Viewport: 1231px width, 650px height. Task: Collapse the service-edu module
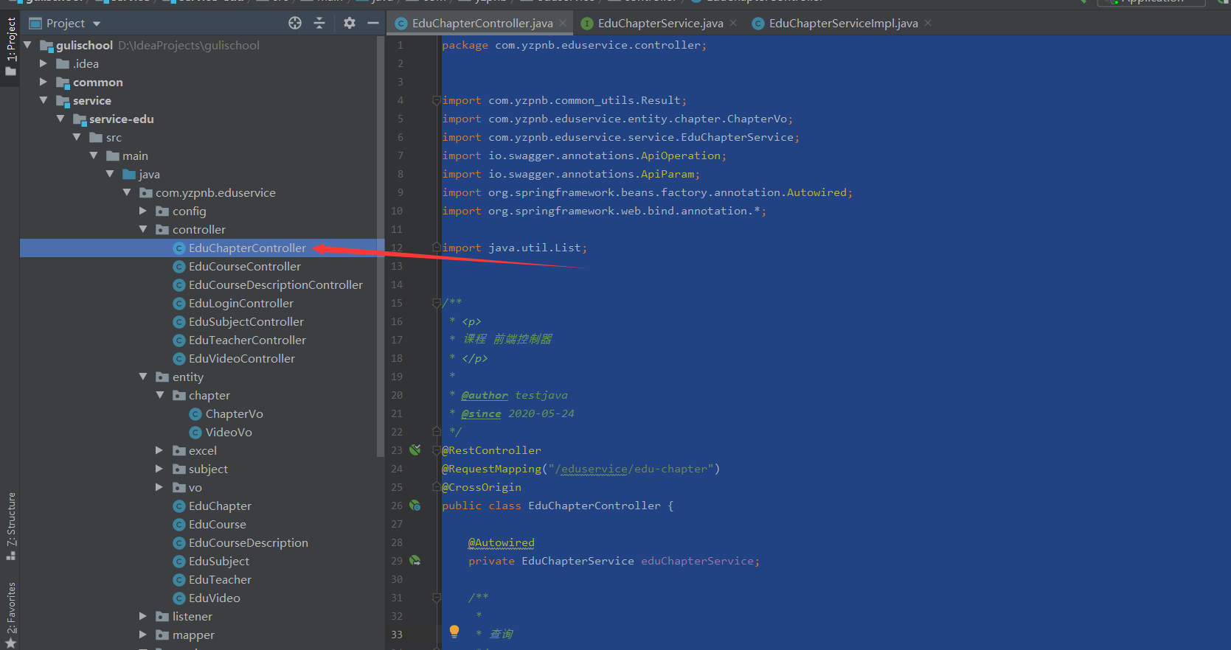coord(60,119)
